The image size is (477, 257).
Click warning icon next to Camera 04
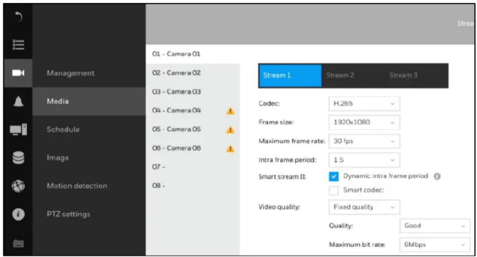pos(230,111)
